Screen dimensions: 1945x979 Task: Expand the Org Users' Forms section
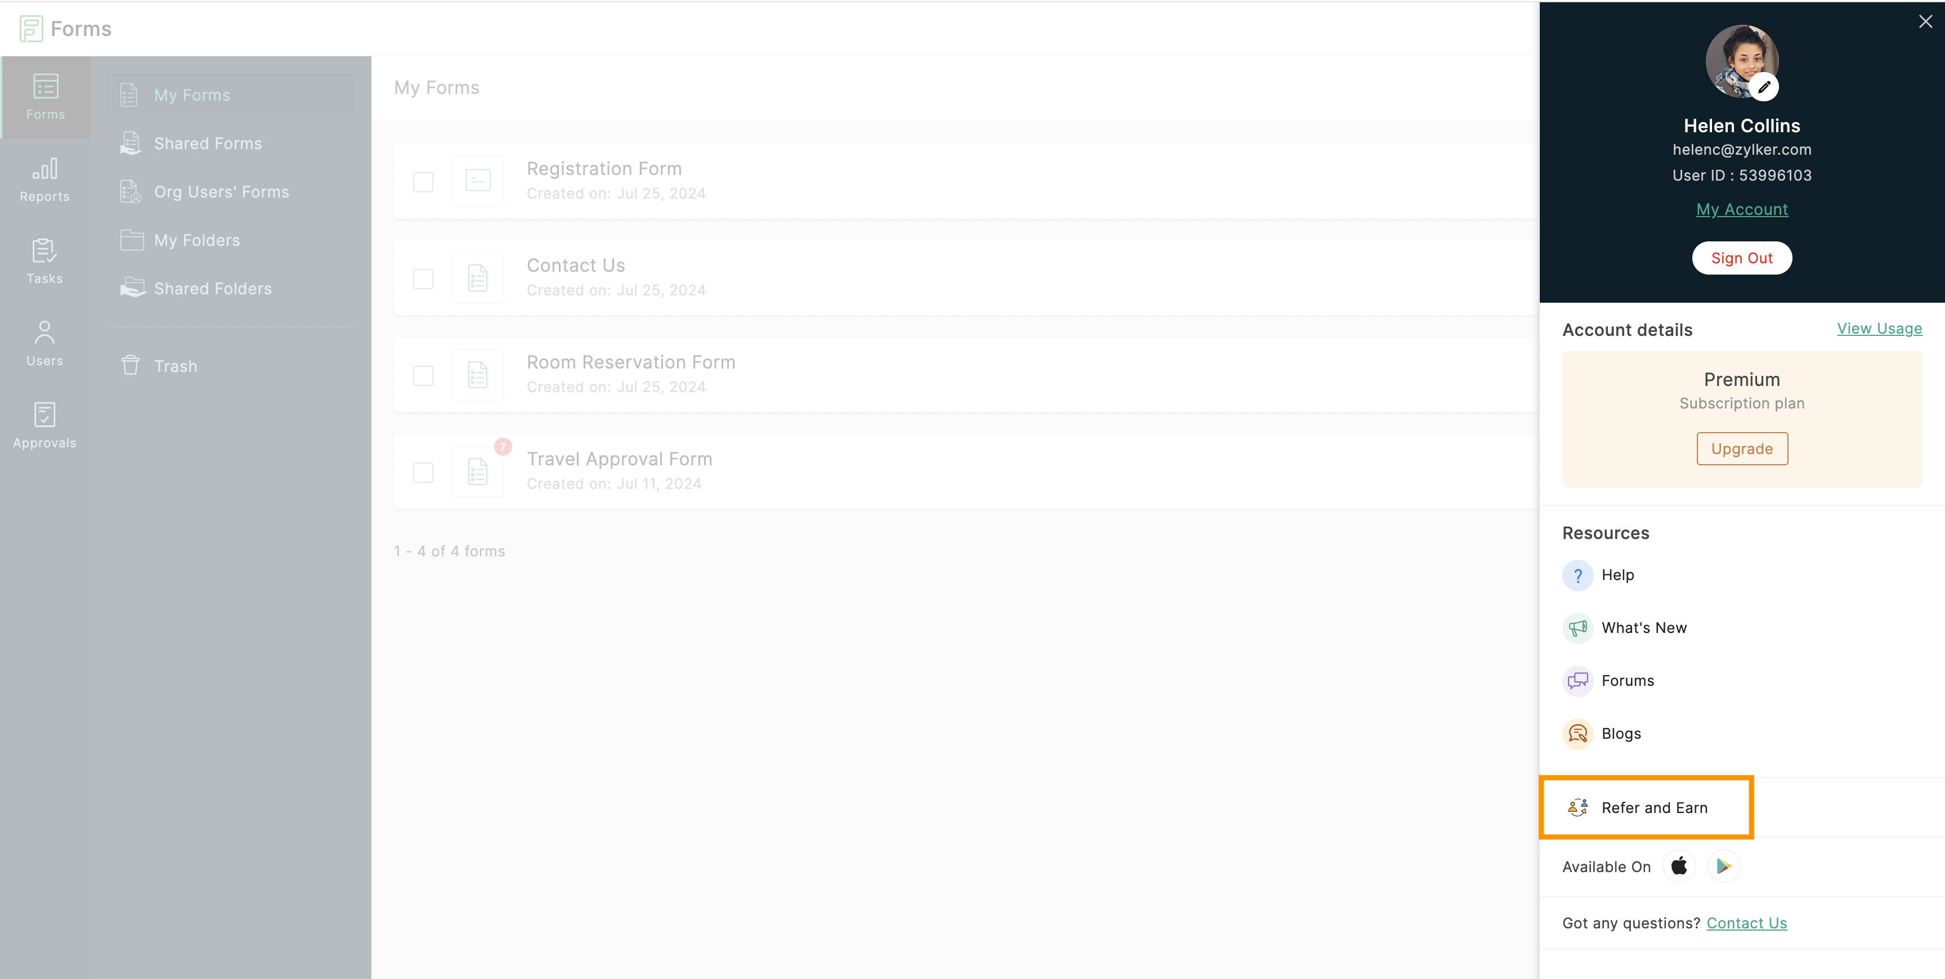tap(221, 191)
